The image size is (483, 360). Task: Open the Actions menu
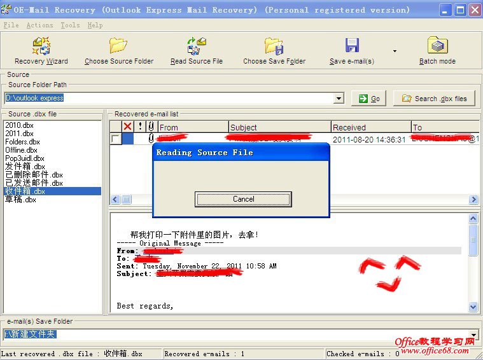[39, 25]
